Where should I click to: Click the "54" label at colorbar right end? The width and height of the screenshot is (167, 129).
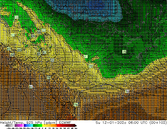tap(76, 128)
